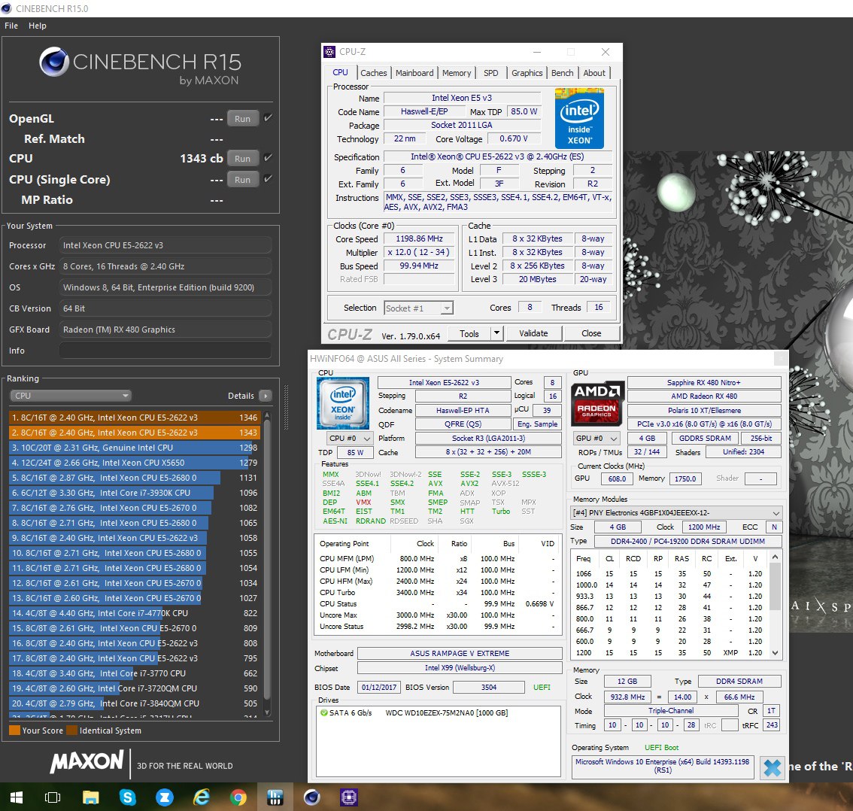
Task: Click the Identical System legend swatch
Action: pyautogui.click(x=71, y=730)
